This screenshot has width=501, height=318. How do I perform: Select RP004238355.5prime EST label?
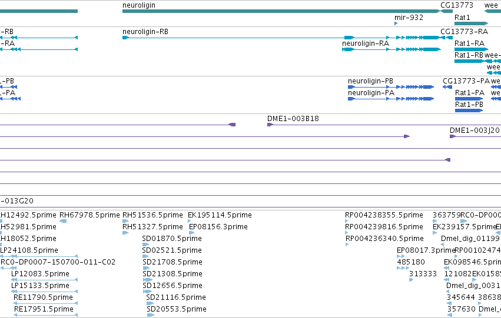pos(384,215)
